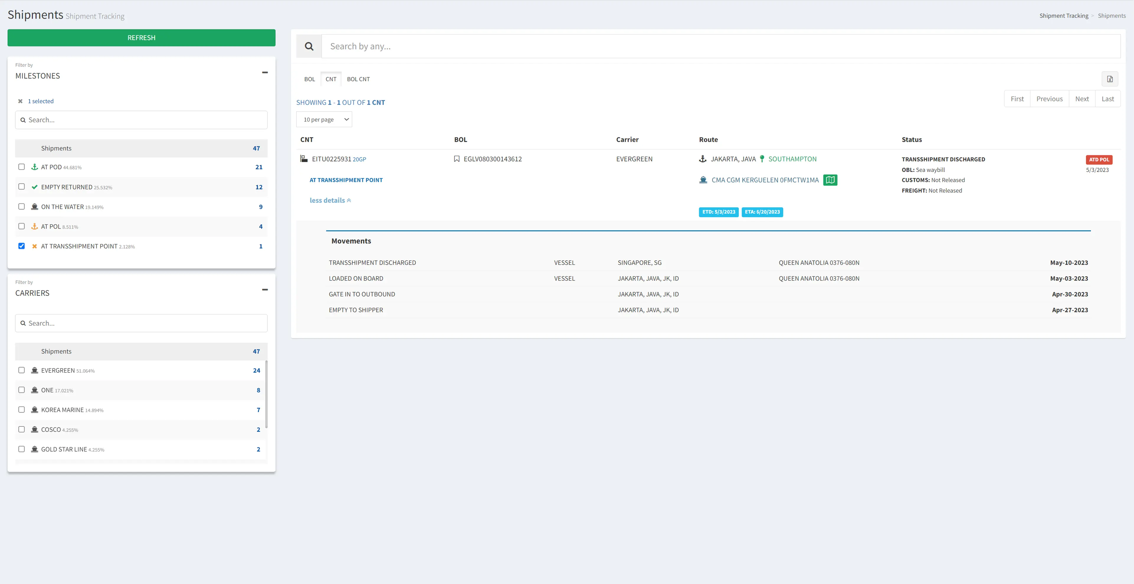The height and width of the screenshot is (584, 1134).
Task: Open the SOUTHAMPTON destination link
Action: coord(792,159)
